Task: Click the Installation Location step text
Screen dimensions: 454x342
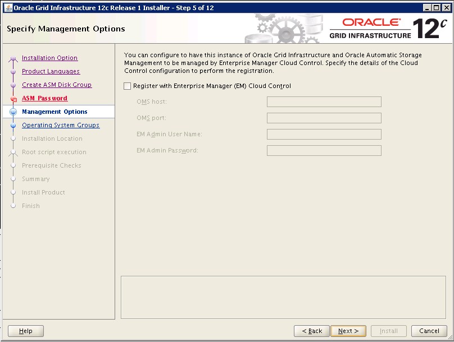Action: (52, 138)
